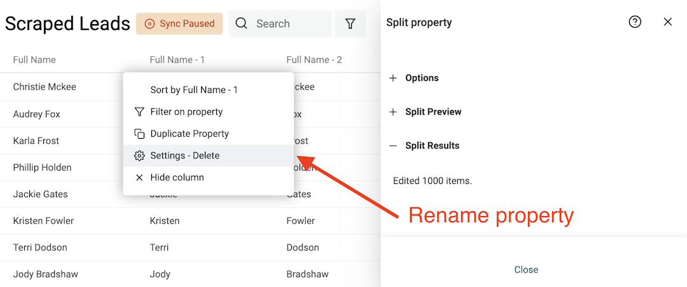
Task: Click the Full Name column header
Action: 34,60
